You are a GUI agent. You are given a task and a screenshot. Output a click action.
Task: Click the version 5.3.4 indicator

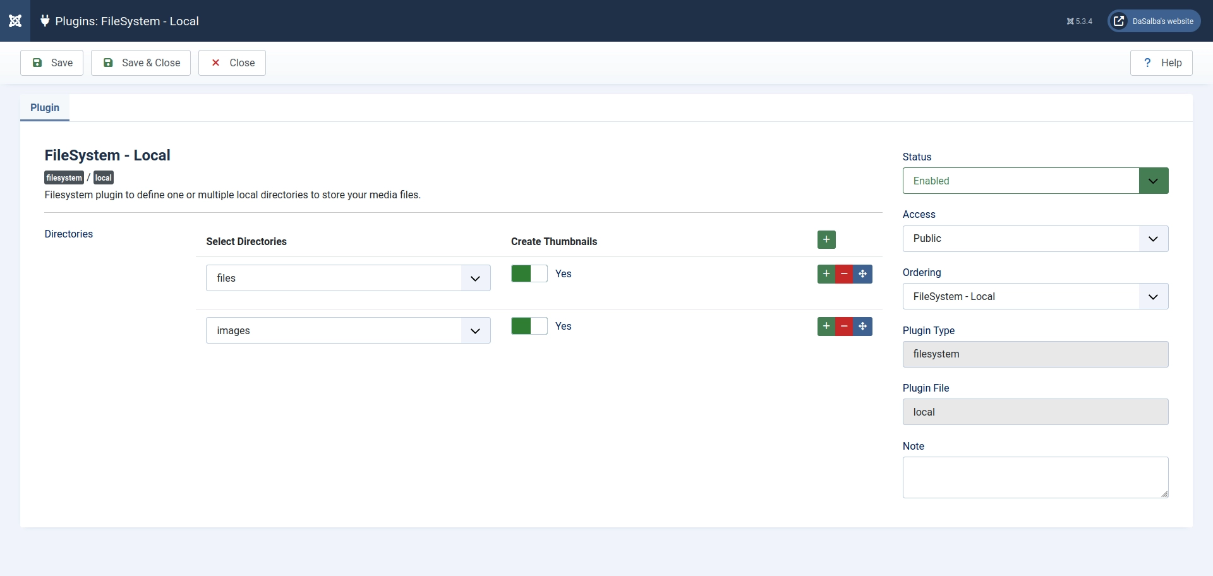(x=1078, y=21)
